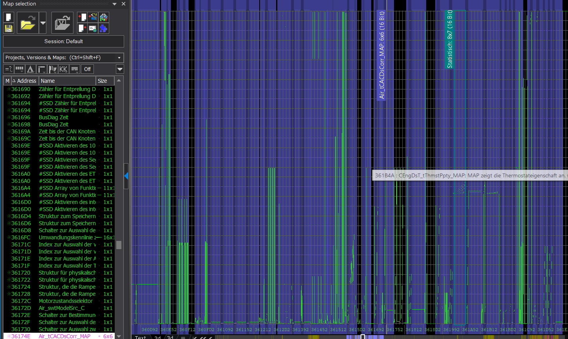568x339 pixels.
Task: Click the e-mail envelope icon
Action: (x=93, y=28)
